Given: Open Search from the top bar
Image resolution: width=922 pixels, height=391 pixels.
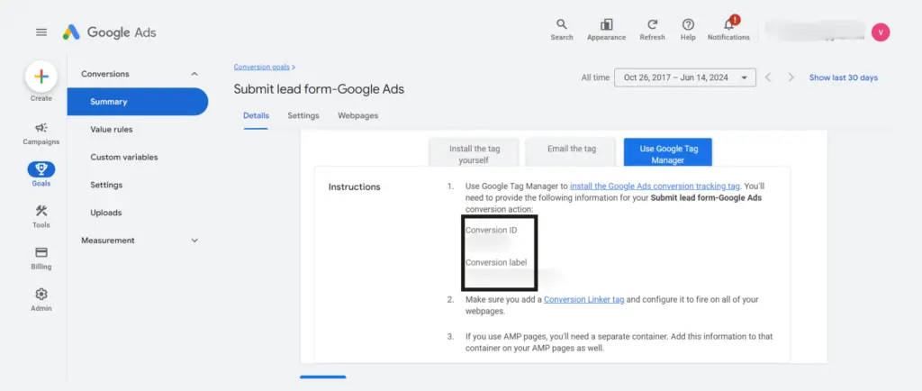Looking at the screenshot, I should pyautogui.click(x=562, y=30).
